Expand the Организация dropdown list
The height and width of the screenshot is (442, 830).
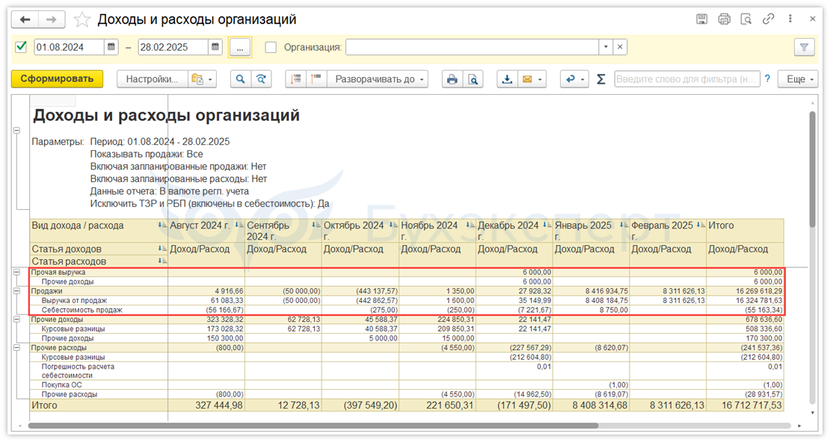point(605,47)
